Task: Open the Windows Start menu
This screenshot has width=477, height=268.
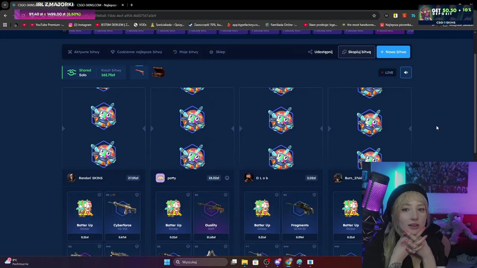Action: (x=167, y=262)
